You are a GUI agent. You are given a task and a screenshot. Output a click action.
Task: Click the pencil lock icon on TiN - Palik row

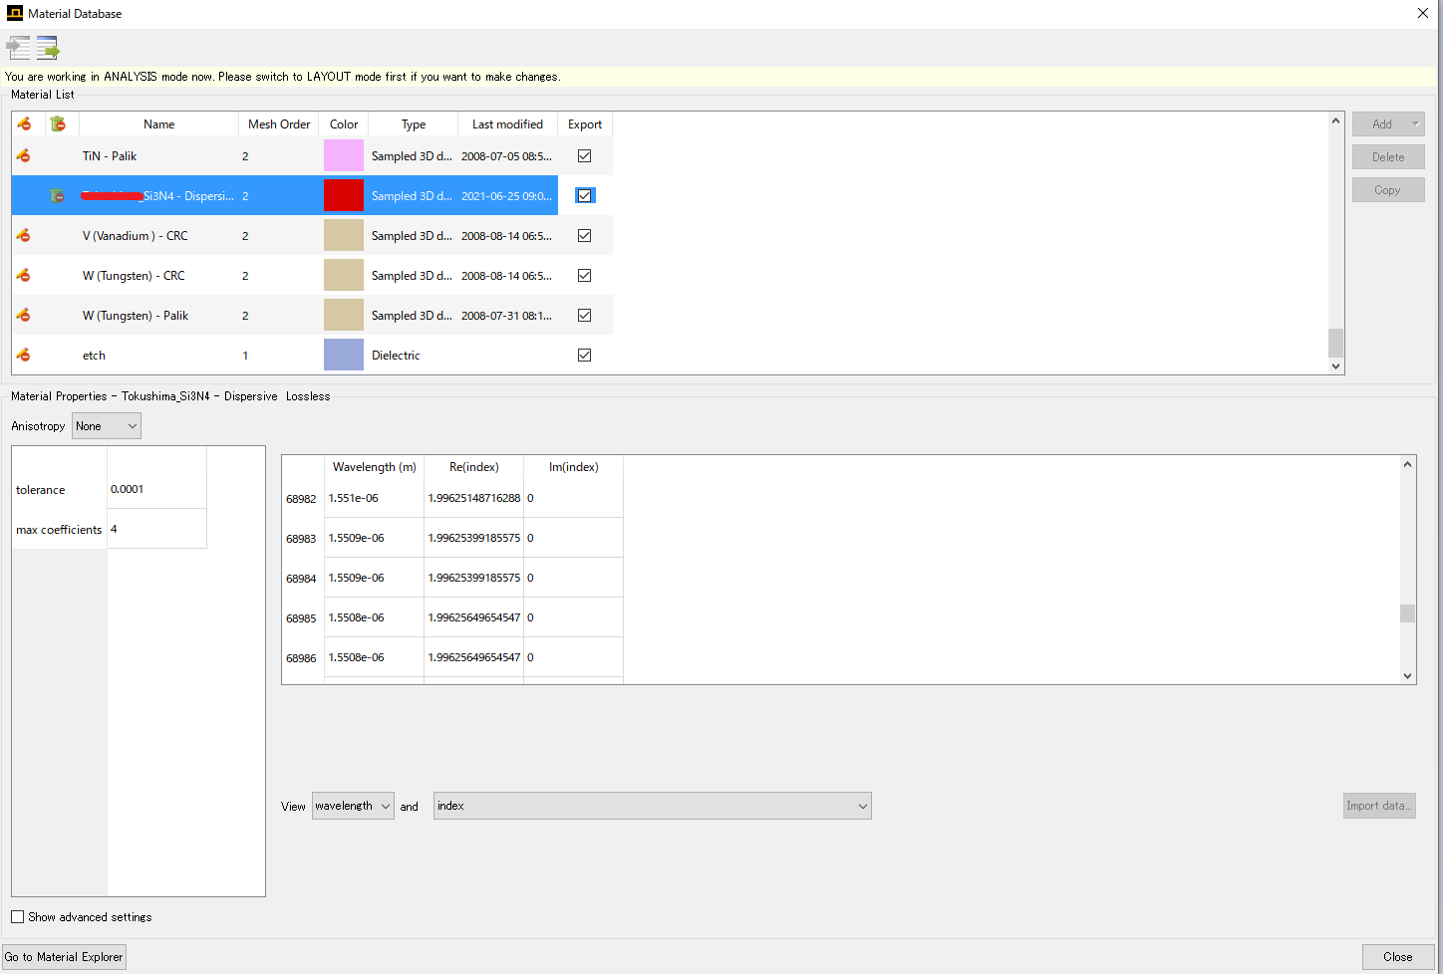[24, 156]
